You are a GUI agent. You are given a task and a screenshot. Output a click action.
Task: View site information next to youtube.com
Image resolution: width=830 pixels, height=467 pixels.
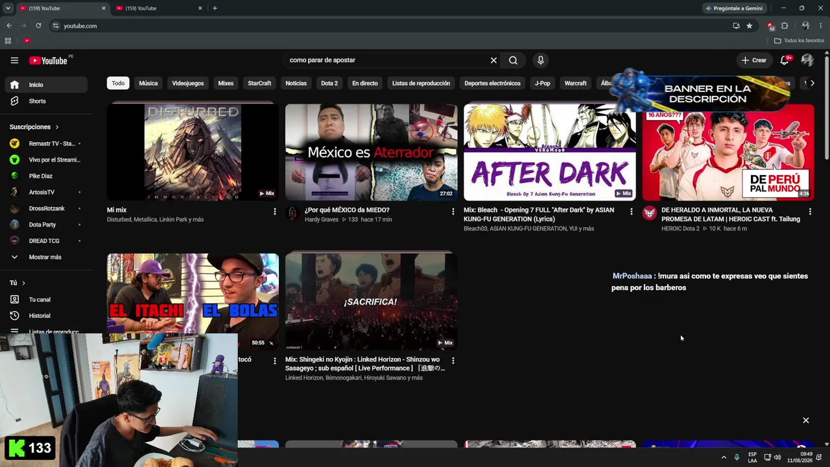pos(56,26)
